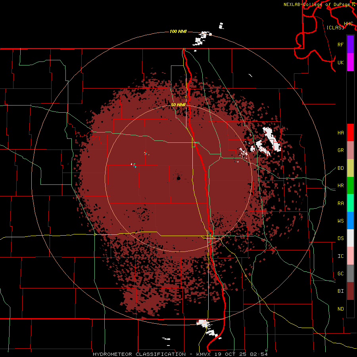Click the DS legend label

click(340, 238)
